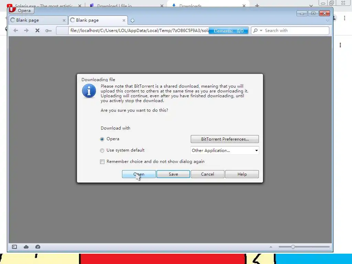The image size is (352, 264).
Task: Click the Help button
Action: [242, 174]
